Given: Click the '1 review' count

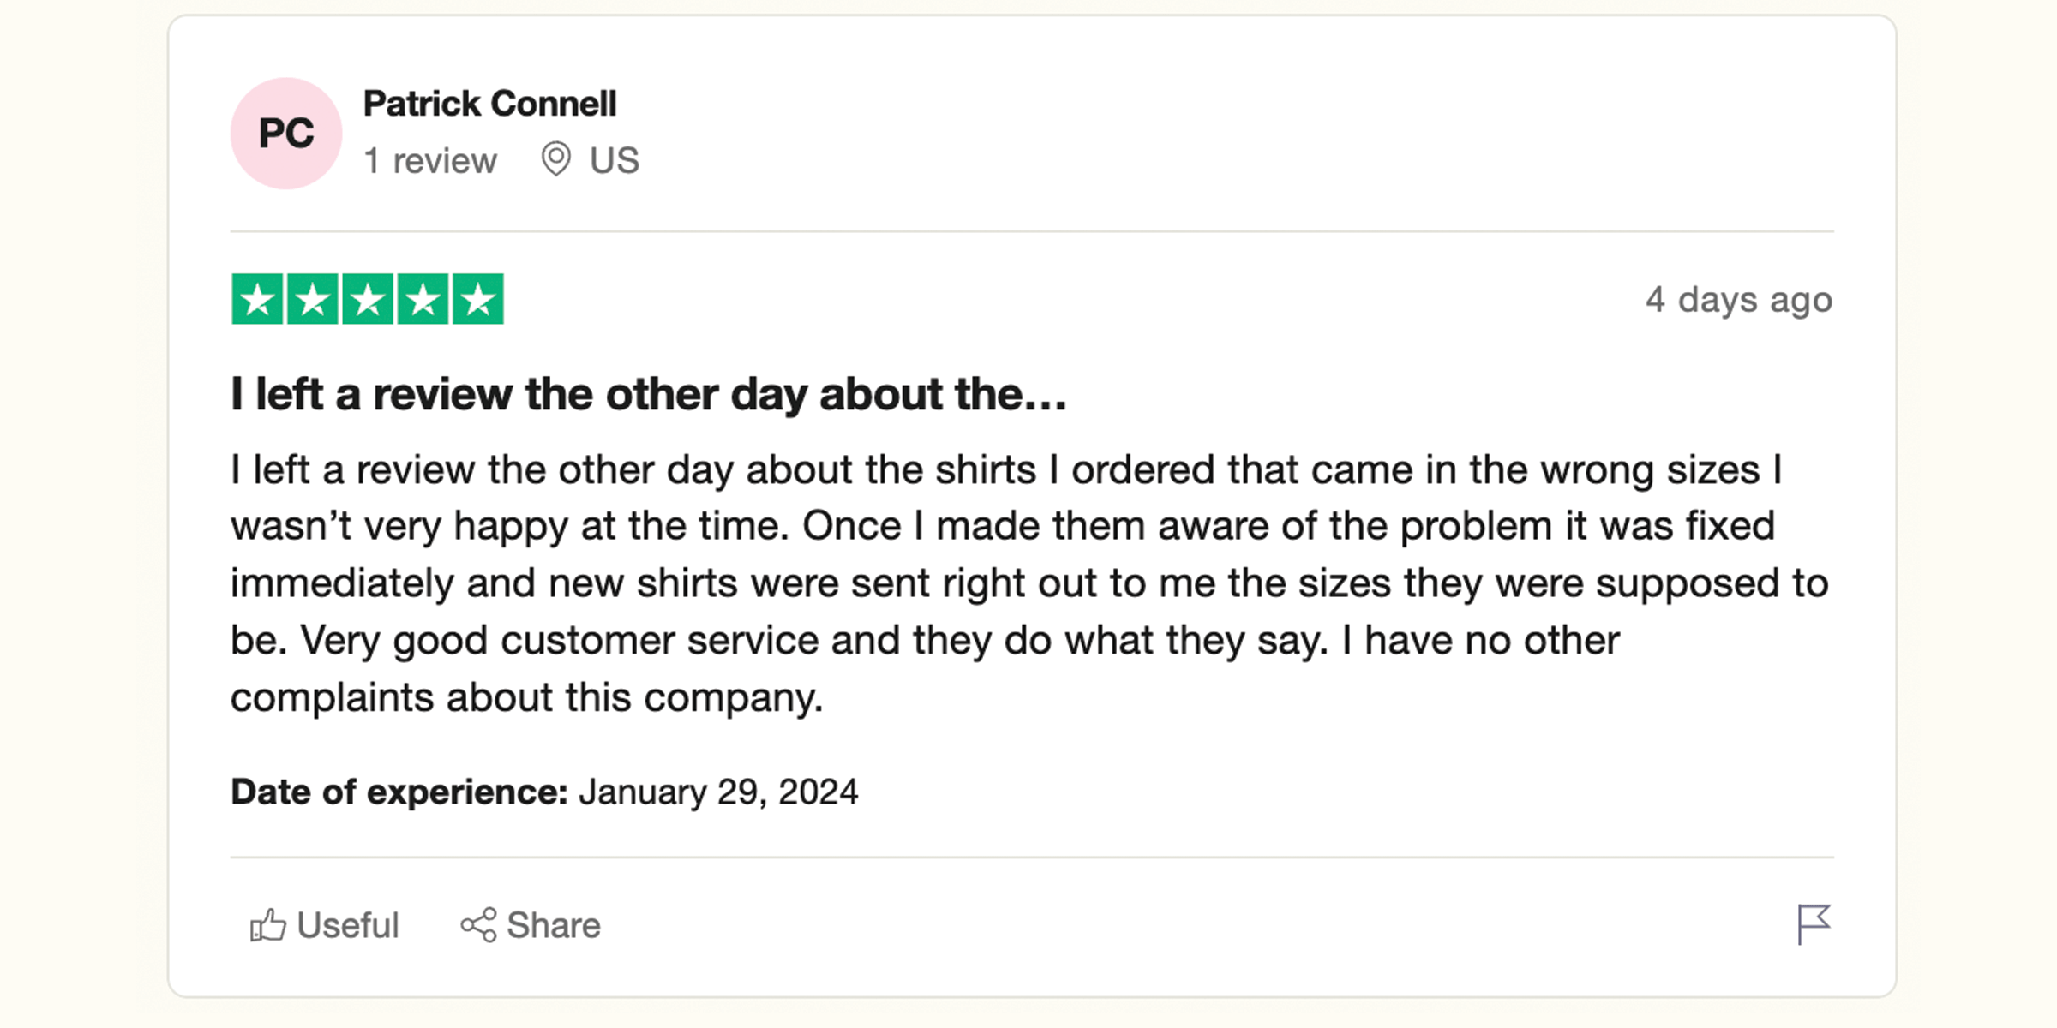Looking at the screenshot, I should [430, 161].
